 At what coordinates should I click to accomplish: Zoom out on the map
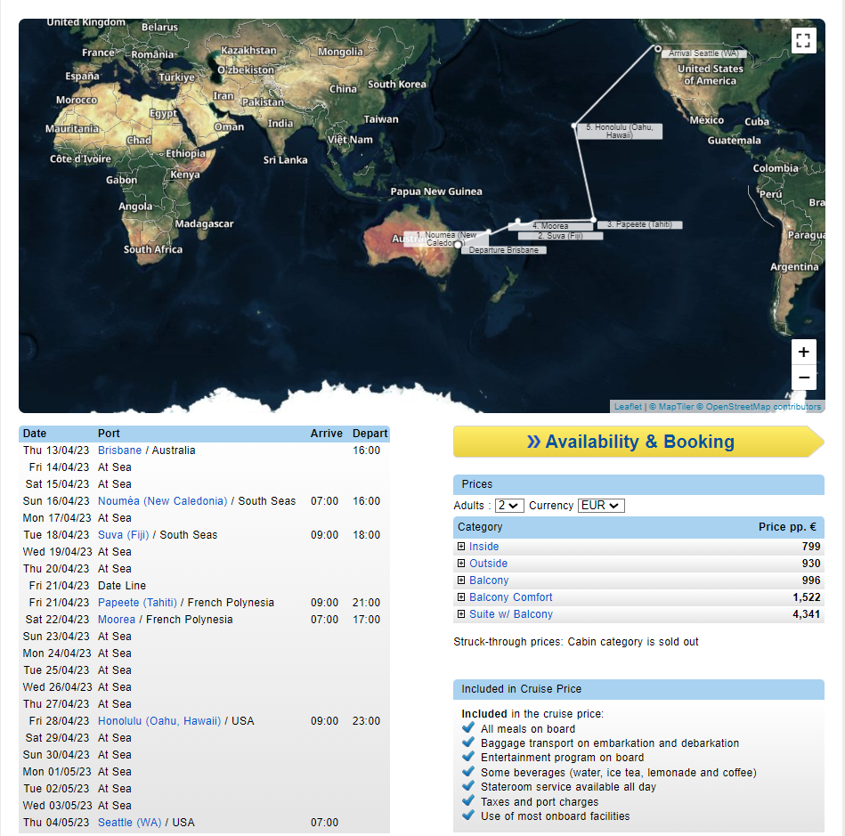click(x=803, y=377)
